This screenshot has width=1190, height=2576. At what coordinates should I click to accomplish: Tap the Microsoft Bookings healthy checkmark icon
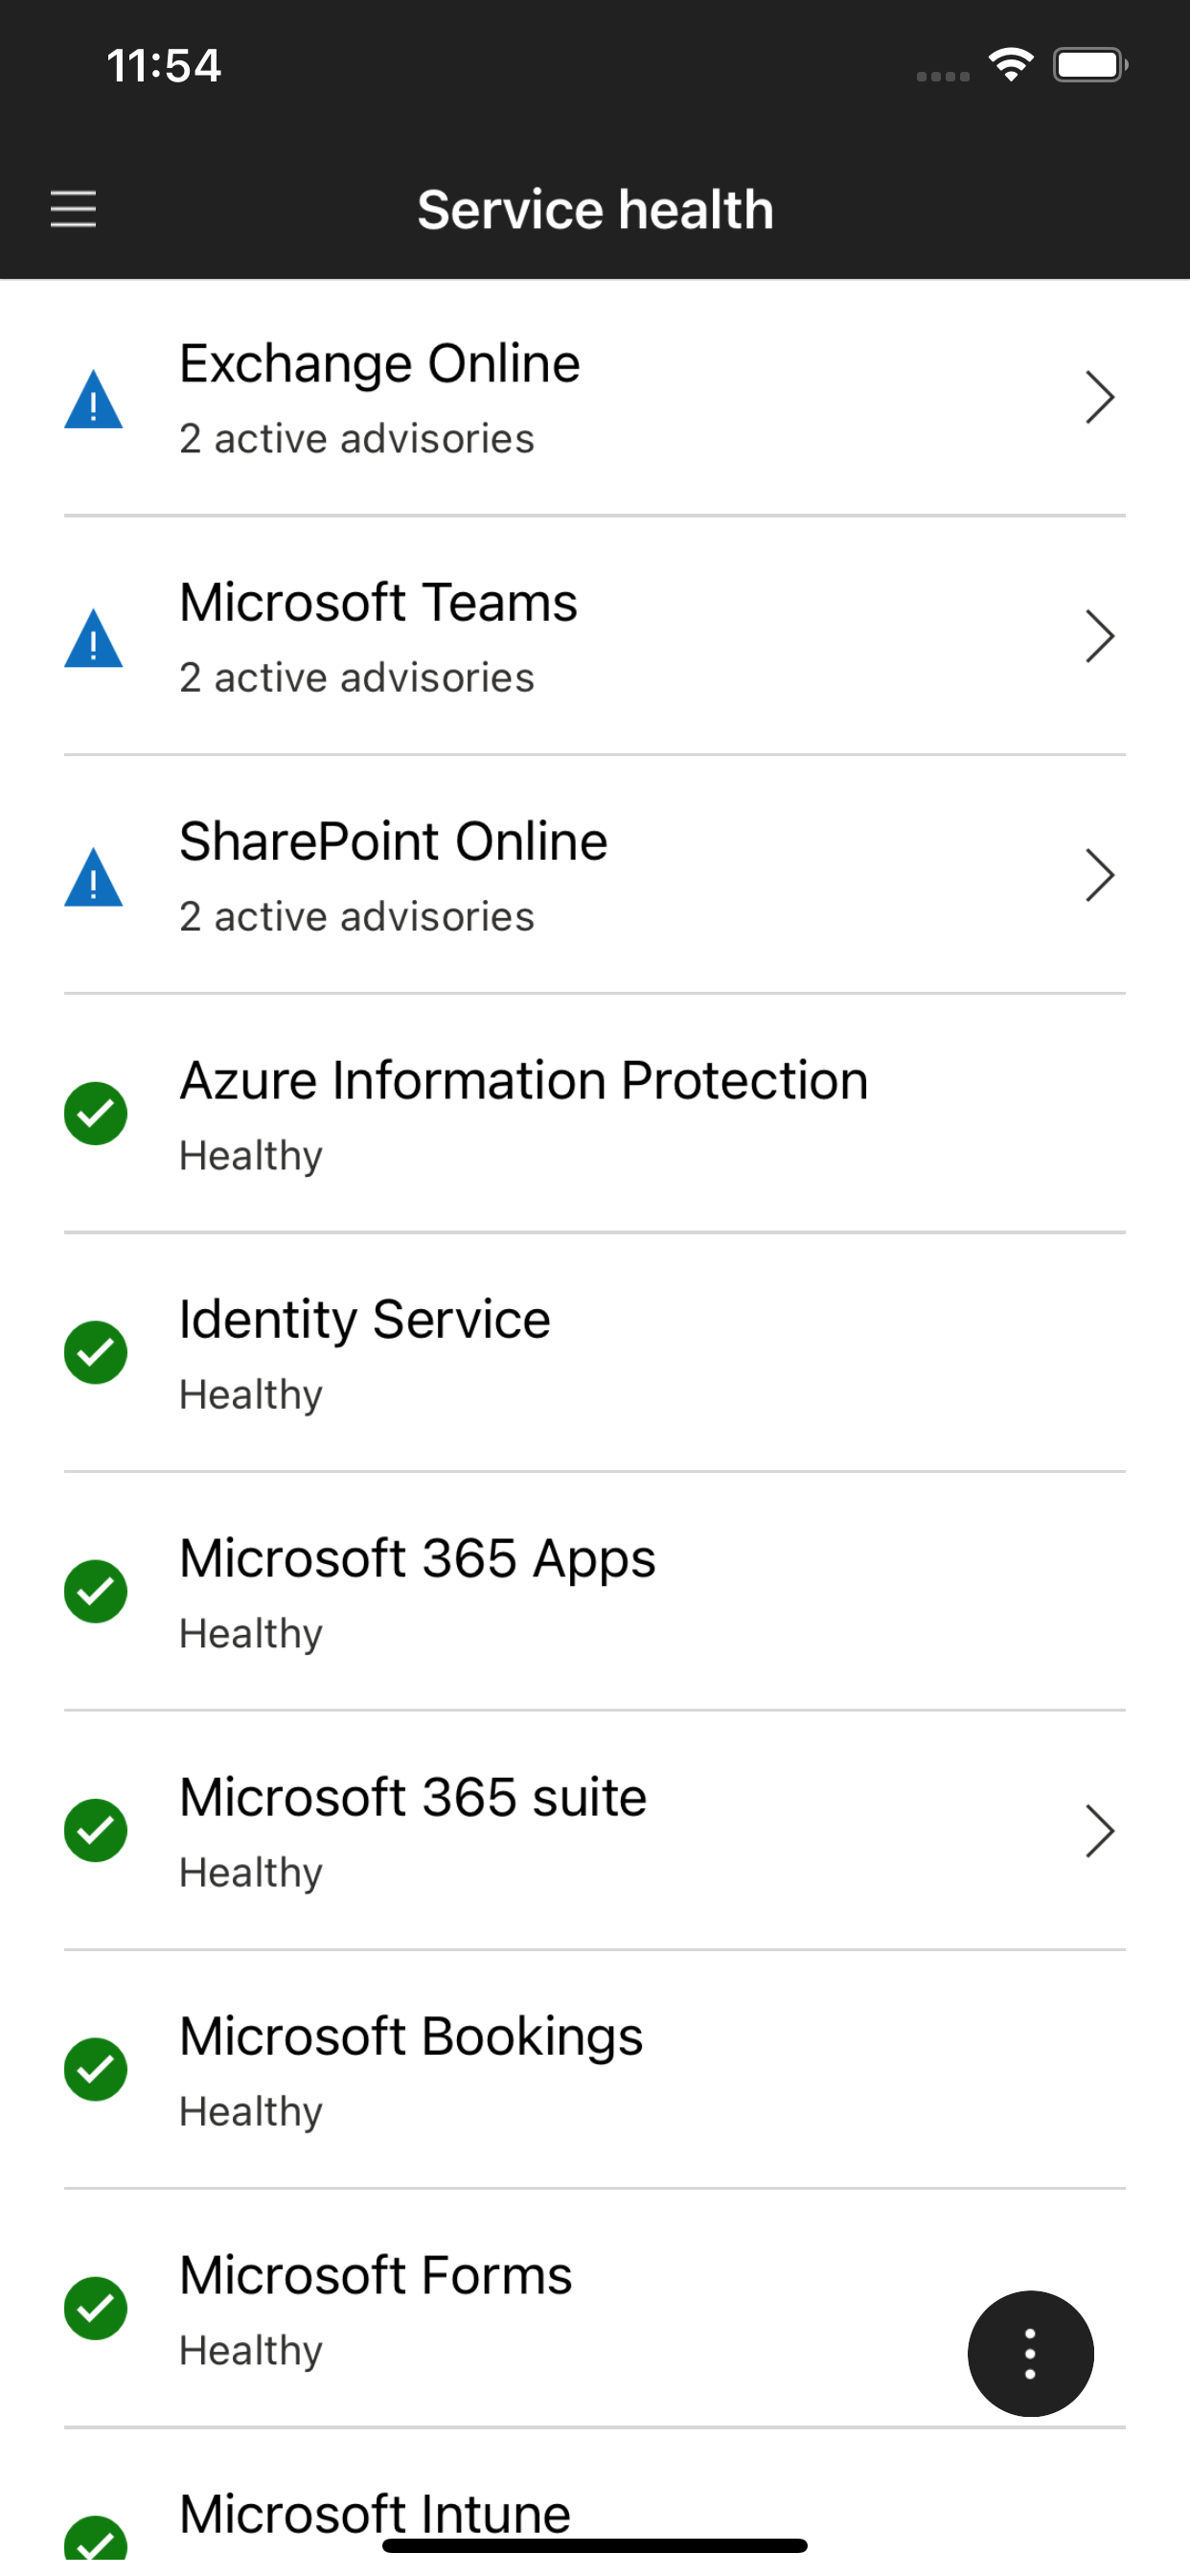pyautogui.click(x=95, y=2070)
